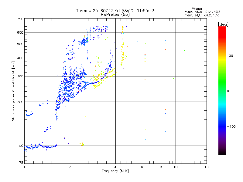Click the x-axis label '16'
Viewport: 243px width, 182px height.
click(207, 167)
